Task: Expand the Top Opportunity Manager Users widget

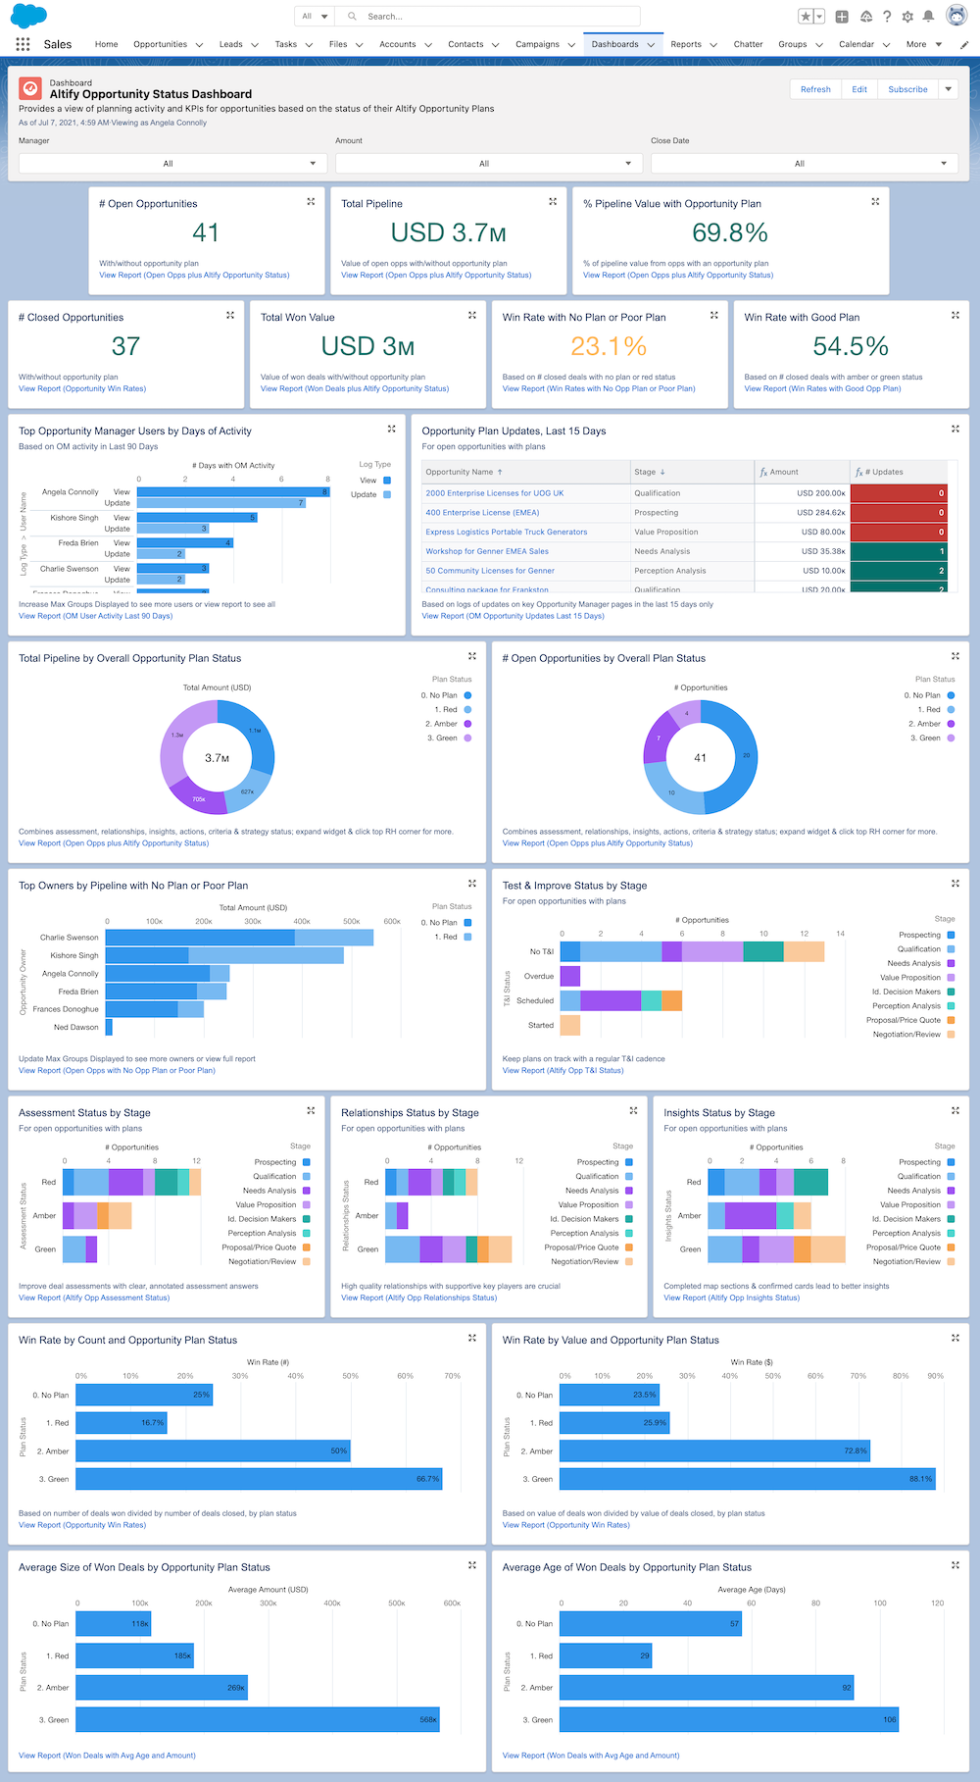Action: click(x=392, y=429)
